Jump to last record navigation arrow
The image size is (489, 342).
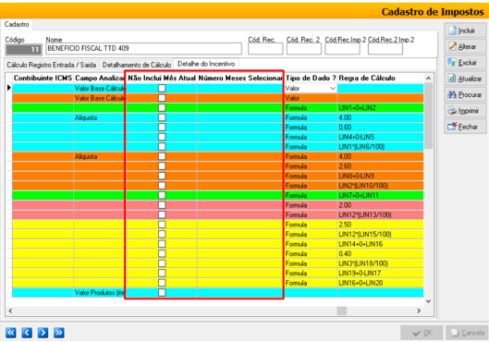point(59,333)
